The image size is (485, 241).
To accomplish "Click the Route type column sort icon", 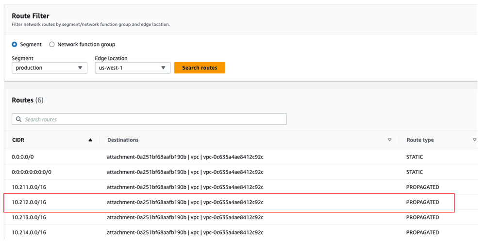I will [474, 140].
